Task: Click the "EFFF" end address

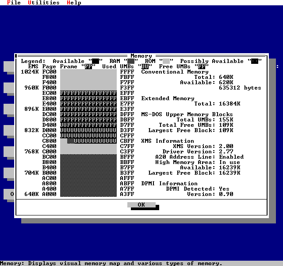Action: pyautogui.click(x=127, y=93)
